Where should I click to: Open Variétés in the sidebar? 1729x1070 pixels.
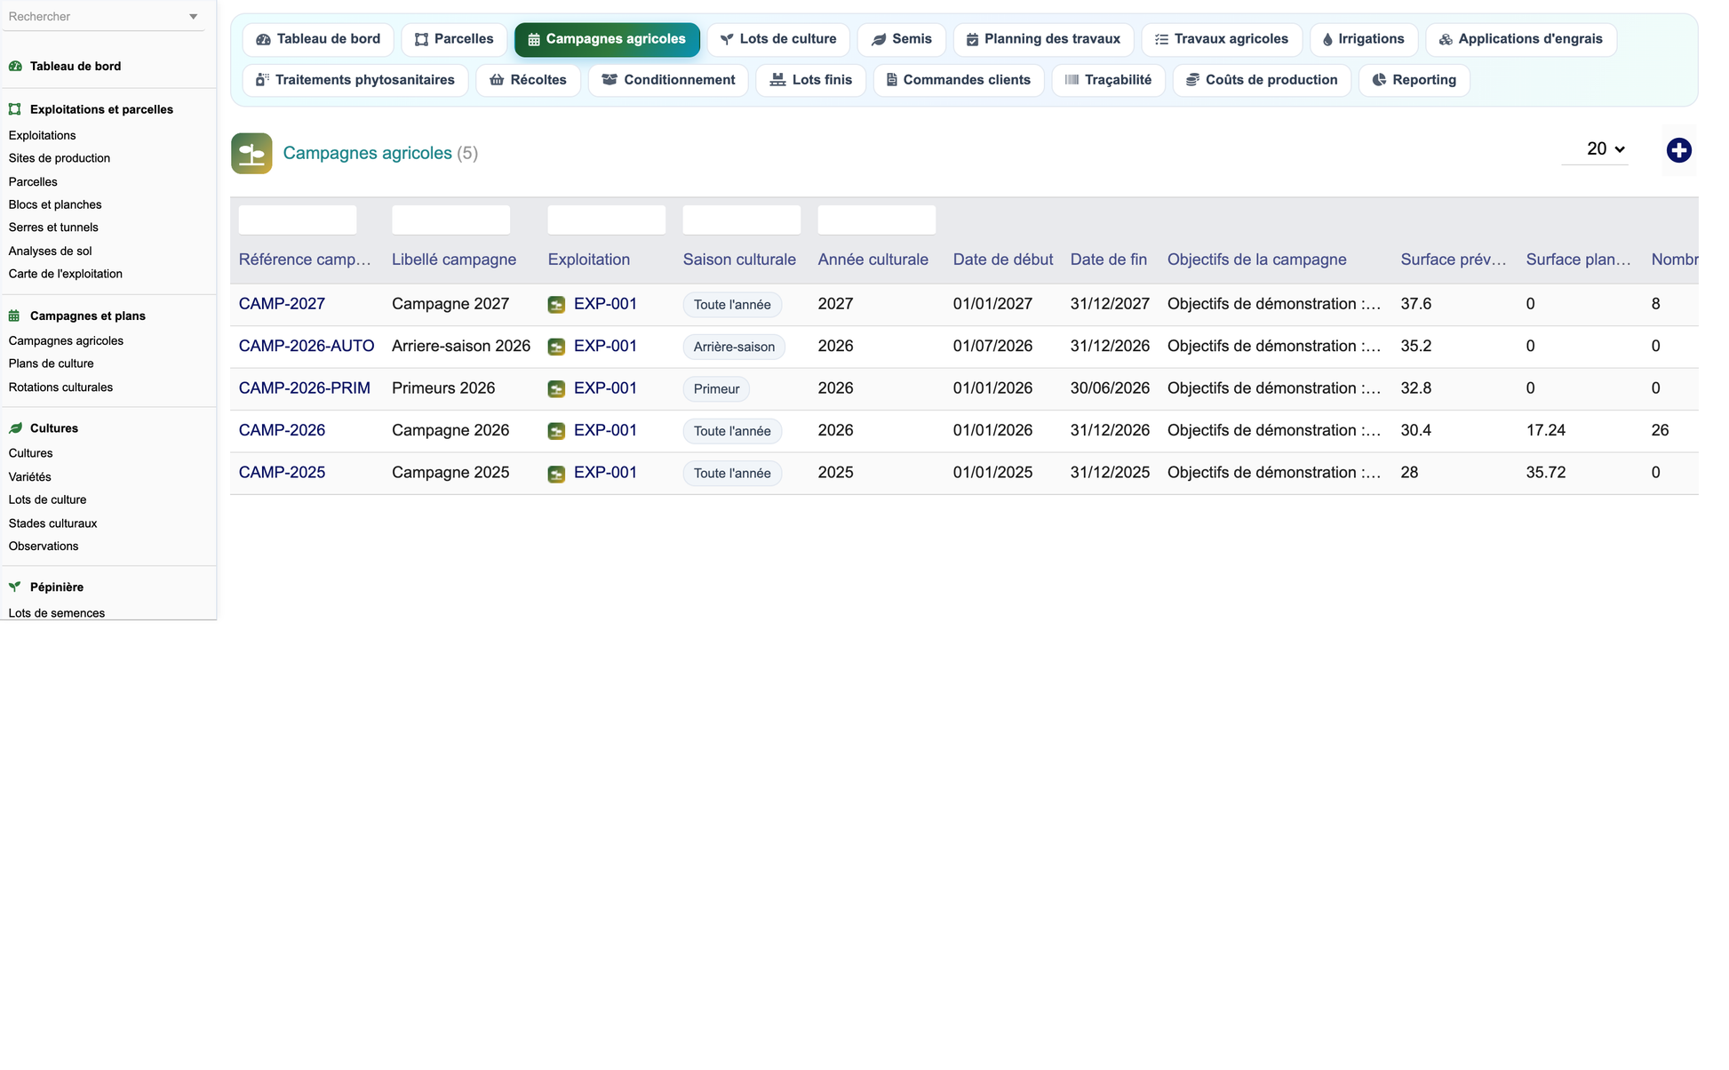(x=29, y=476)
